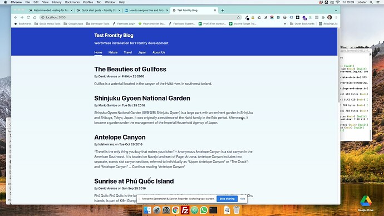Screen dimensions: 384x216
Task: Go to the Travel nav item
Action: (128, 52)
